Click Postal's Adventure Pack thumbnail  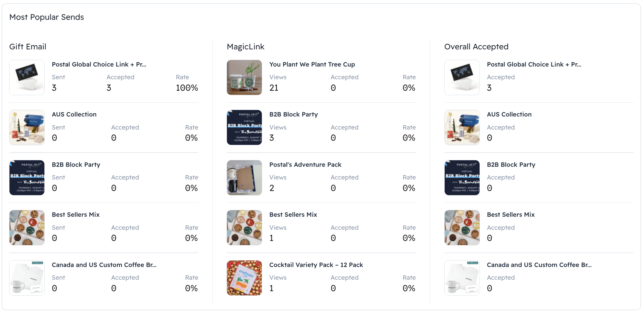click(x=244, y=178)
